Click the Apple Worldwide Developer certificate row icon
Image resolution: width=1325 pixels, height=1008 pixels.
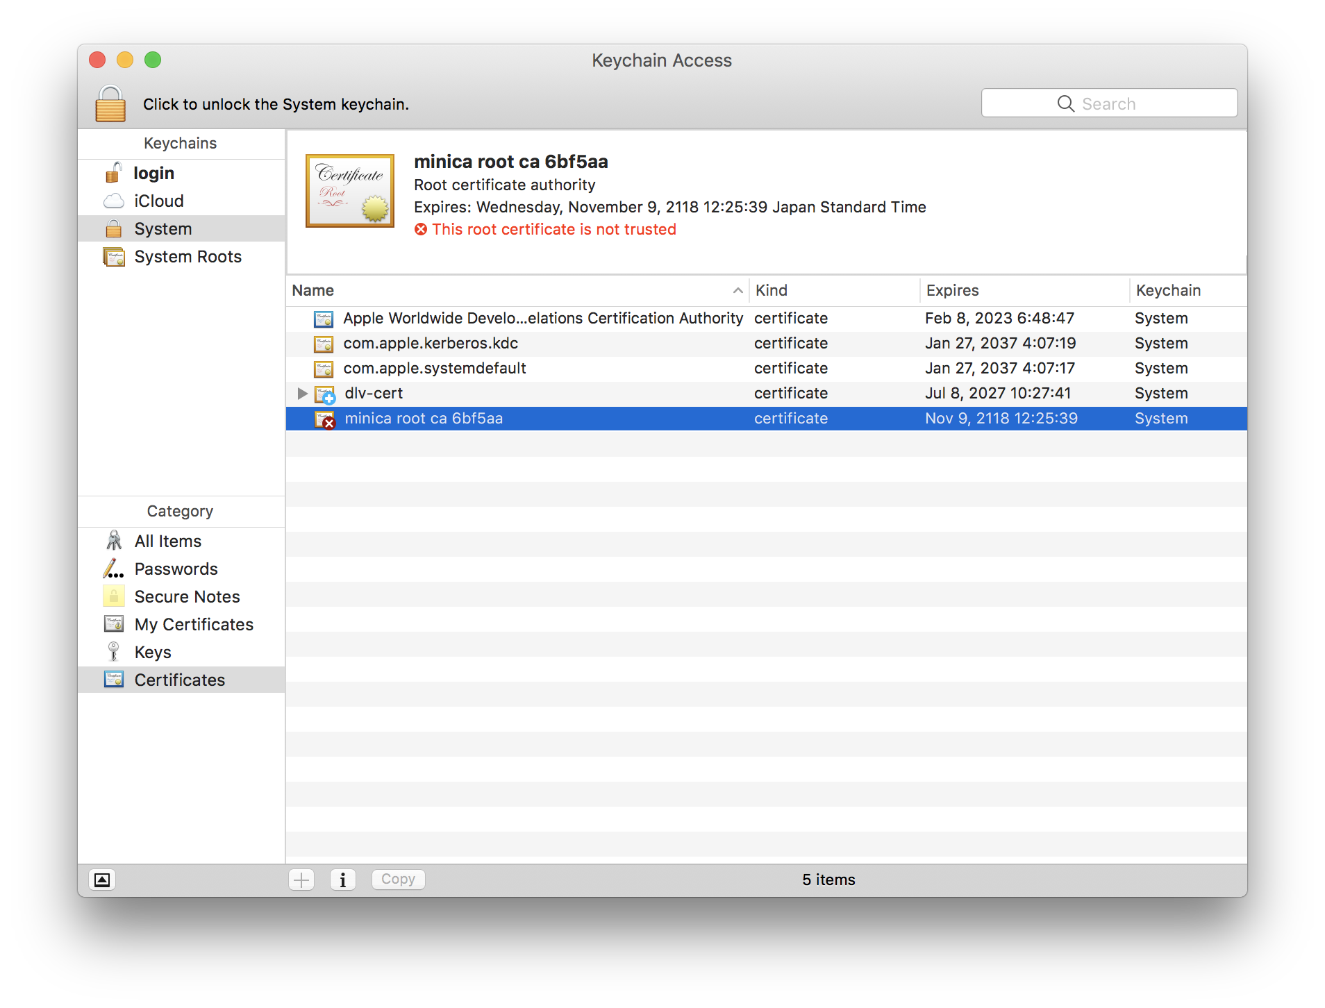pos(324,319)
